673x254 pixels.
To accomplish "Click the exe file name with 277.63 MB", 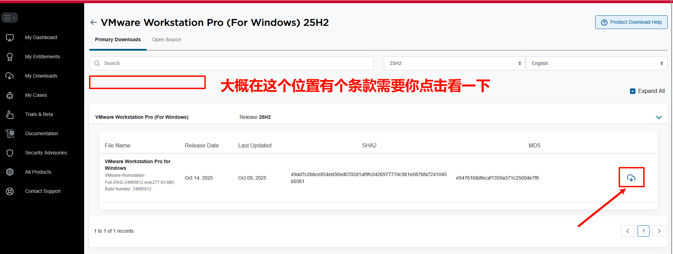I will coord(140,179).
